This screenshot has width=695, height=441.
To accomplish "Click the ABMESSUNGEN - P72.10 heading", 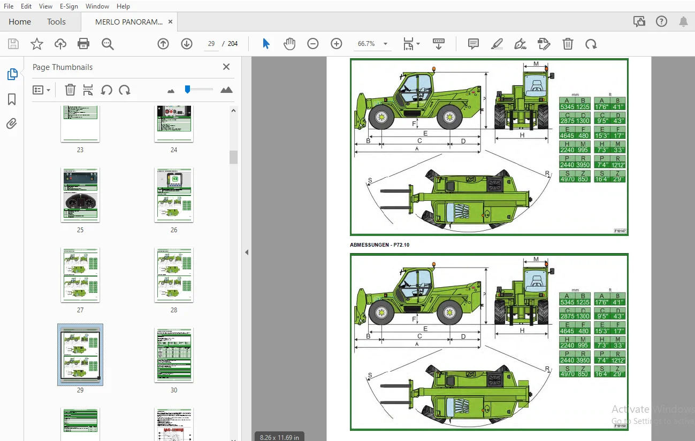I will tap(379, 245).
